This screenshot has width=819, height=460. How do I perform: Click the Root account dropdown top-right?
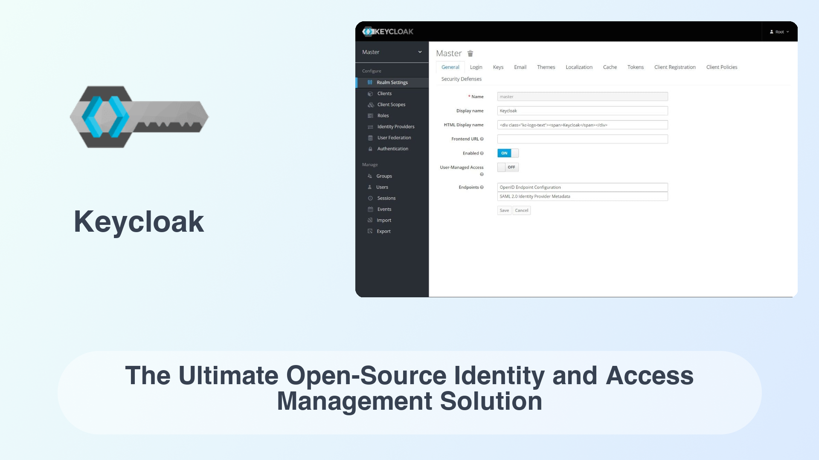[781, 32]
